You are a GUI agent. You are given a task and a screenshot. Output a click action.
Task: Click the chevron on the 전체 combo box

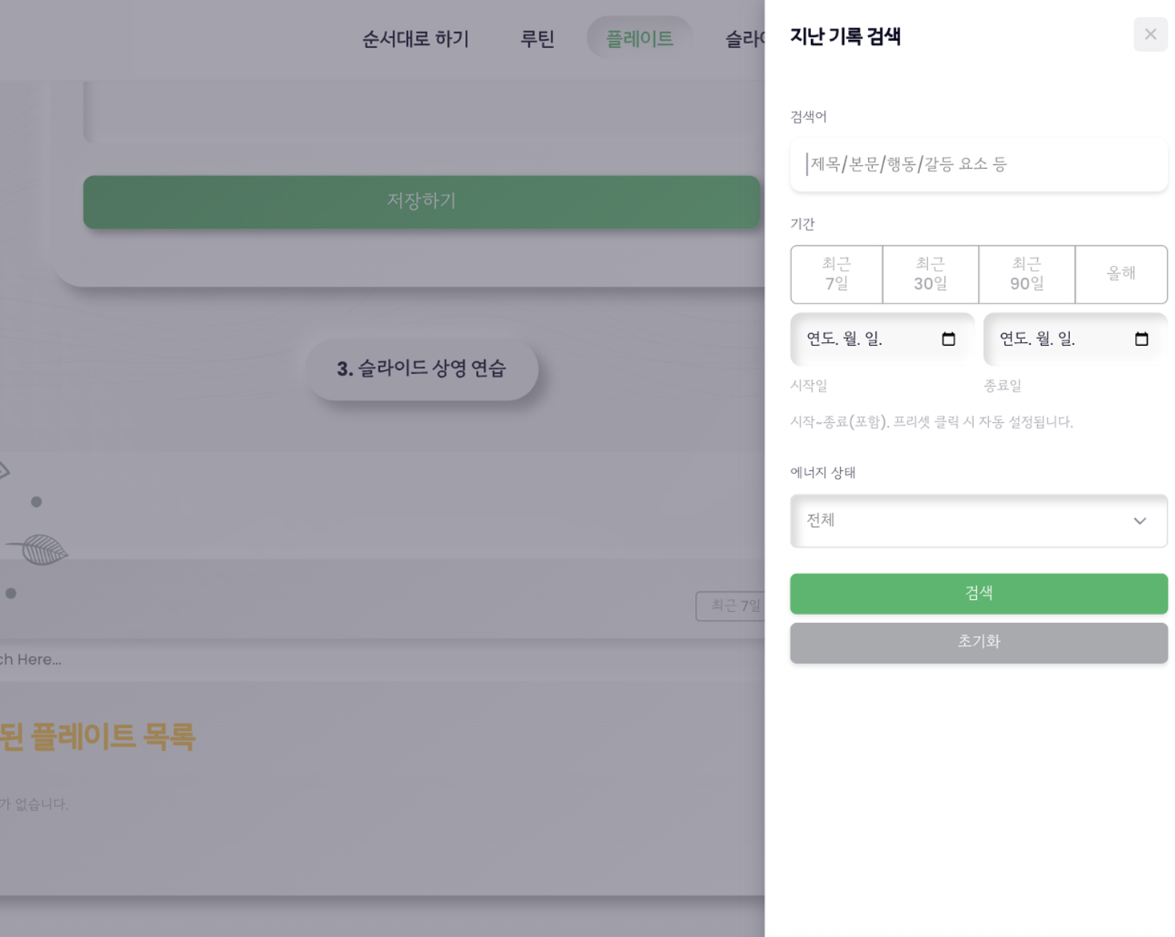[x=1140, y=521]
